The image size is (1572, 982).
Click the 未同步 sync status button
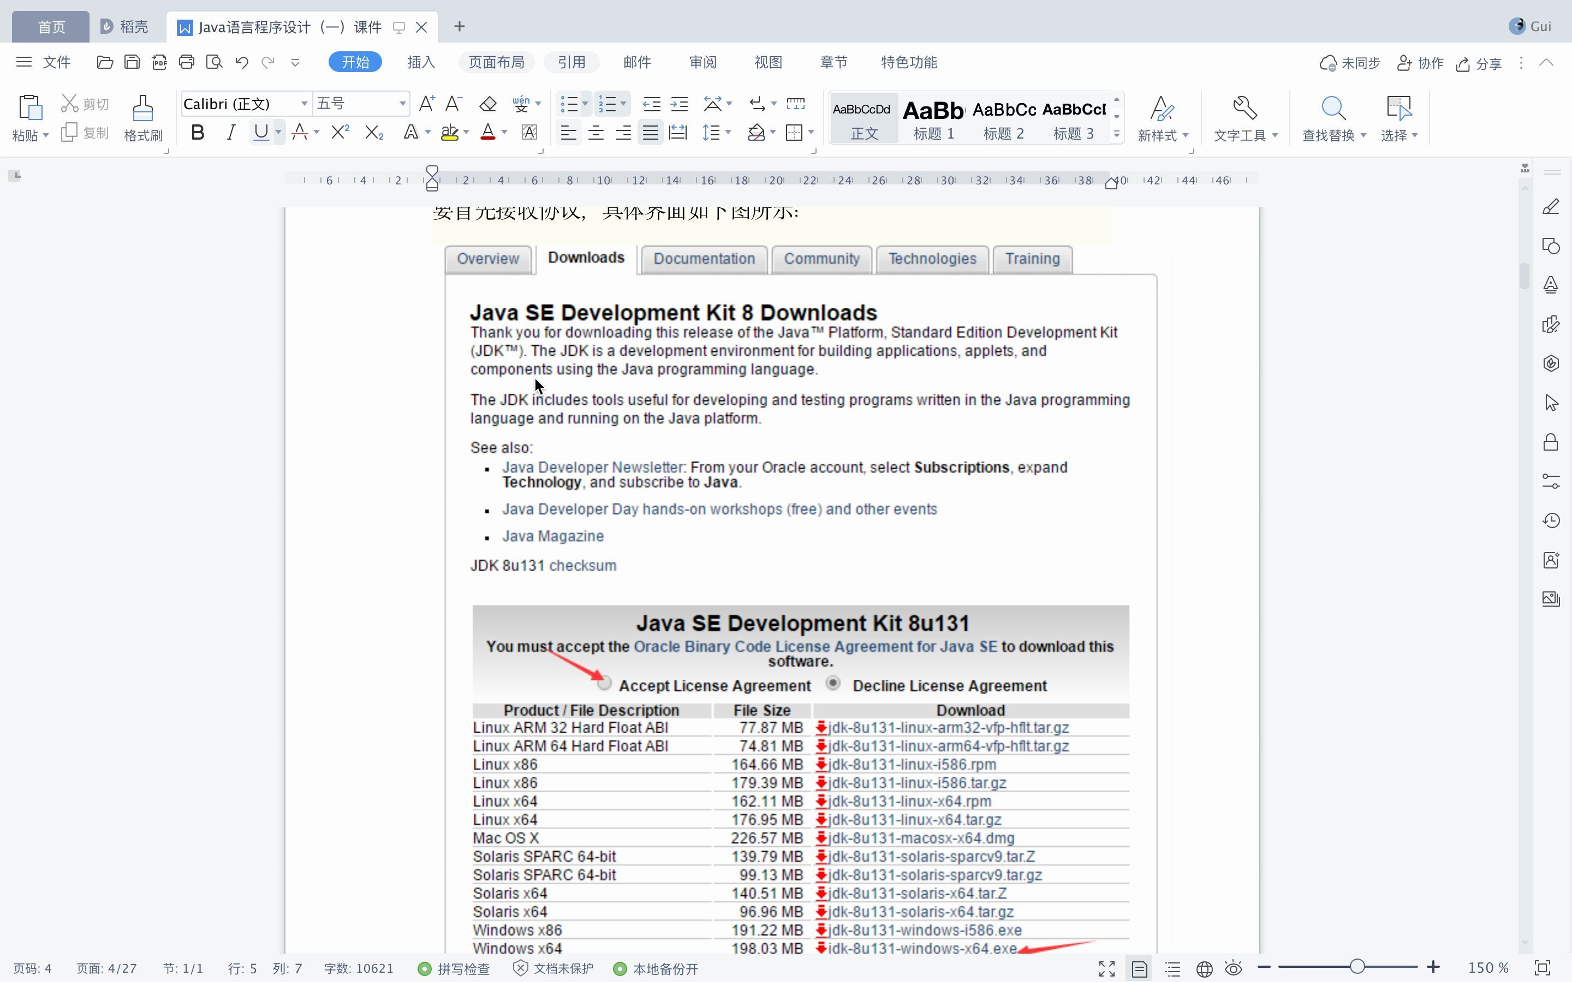(x=1350, y=63)
